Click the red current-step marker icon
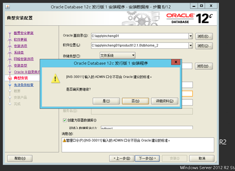 pyautogui.click(x=10, y=78)
